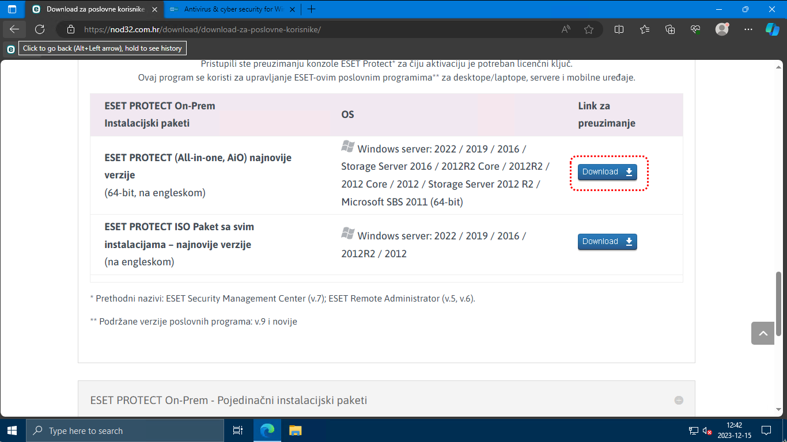Open a new browser tab
Viewport: 787px width, 442px height.
pyautogui.click(x=312, y=9)
